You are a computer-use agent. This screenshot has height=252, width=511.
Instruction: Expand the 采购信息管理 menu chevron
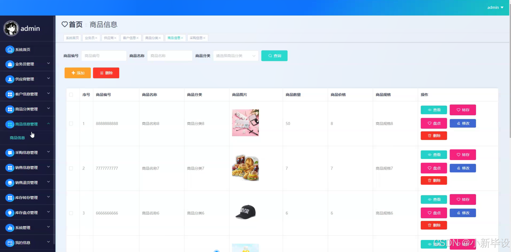pyautogui.click(x=48, y=152)
